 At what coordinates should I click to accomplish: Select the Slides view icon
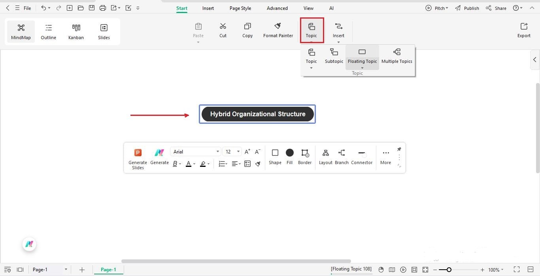104,32
